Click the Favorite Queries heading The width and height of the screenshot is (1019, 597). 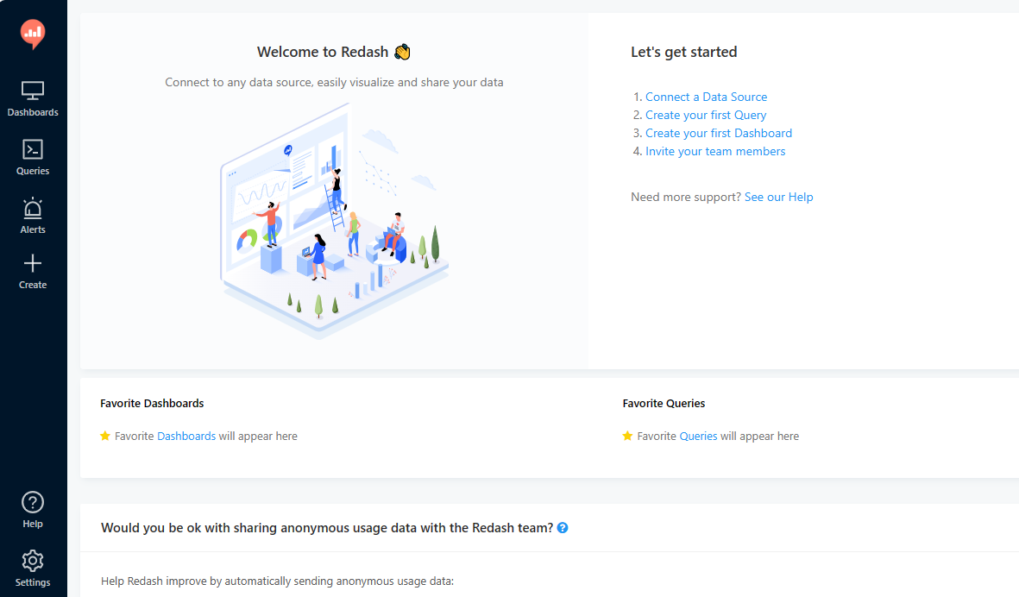tap(664, 403)
